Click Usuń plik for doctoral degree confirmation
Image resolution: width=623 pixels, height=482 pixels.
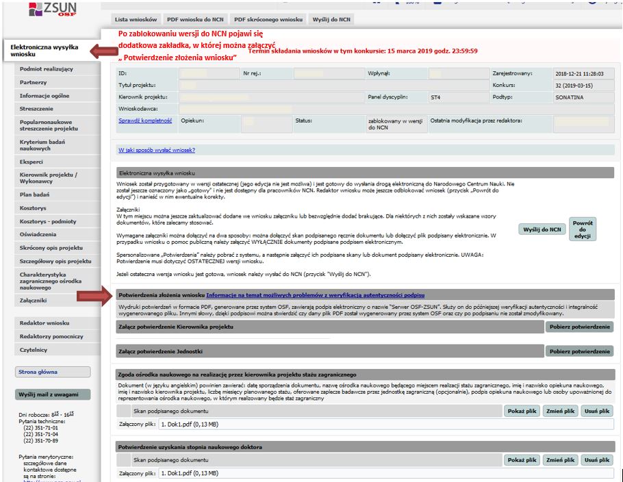[597, 459]
